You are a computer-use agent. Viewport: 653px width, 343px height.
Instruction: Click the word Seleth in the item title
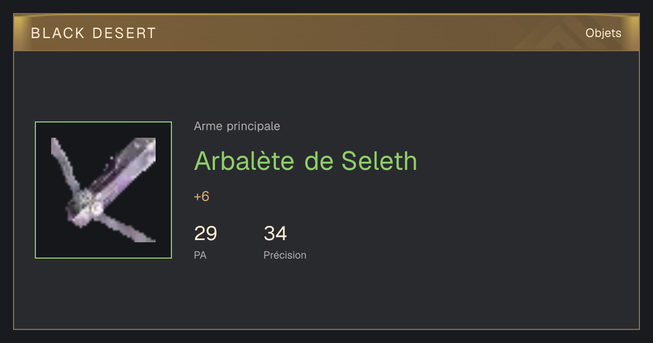coord(379,161)
